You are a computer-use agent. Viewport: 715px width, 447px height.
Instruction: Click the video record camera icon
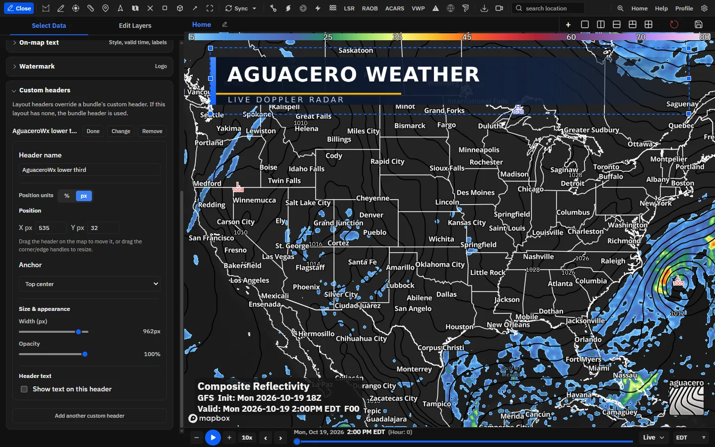tap(499, 8)
